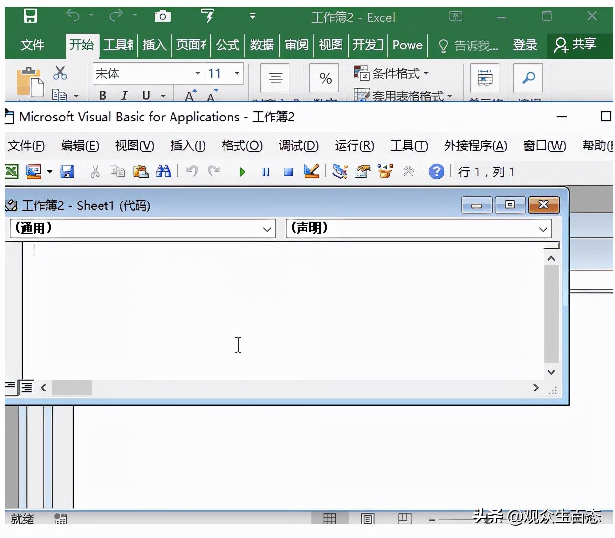Image resolution: width=615 pixels, height=538 pixels.
Task: Toggle italic formatting in the ribbon
Action: click(124, 95)
